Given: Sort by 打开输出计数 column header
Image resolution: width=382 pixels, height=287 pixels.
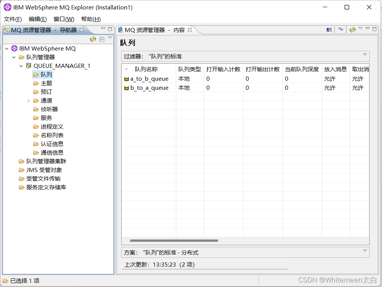Looking at the screenshot, I should coord(263,69).
